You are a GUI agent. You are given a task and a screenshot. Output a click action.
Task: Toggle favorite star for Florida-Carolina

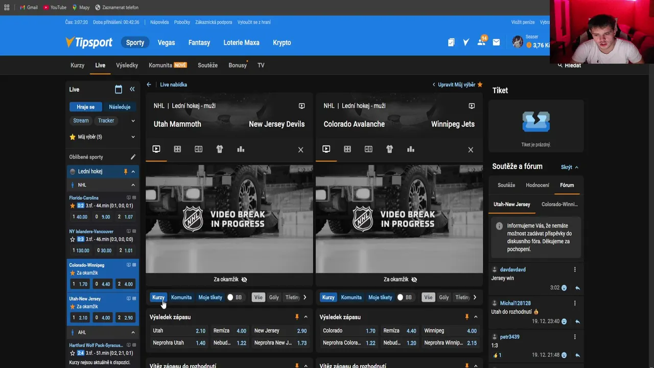[73, 205]
